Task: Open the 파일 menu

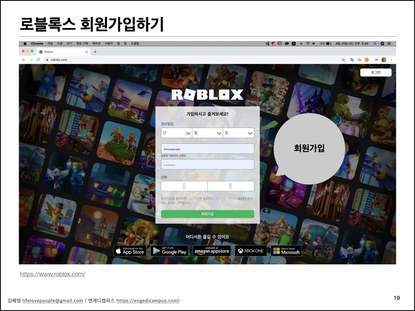Action: [50, 43]
